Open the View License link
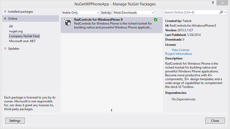The height and width of the screenshot is (129, 230). coord(180,50)
